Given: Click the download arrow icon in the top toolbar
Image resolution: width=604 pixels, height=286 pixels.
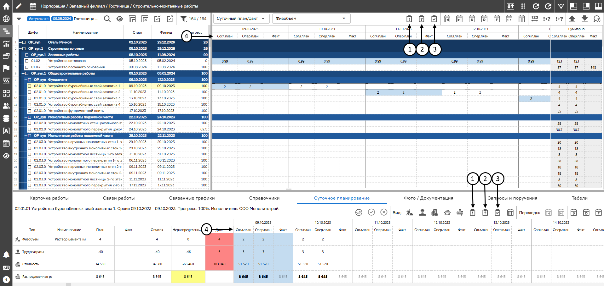Looking at the screenshot, I should 584,19.
